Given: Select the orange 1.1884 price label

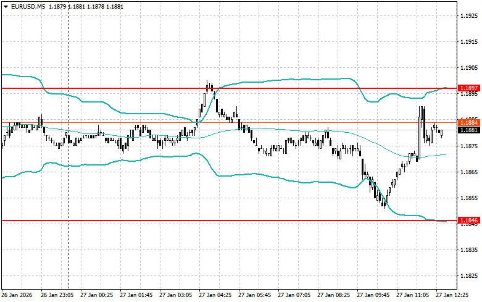Looking at the screenshot, I should [x=469, y=123].
